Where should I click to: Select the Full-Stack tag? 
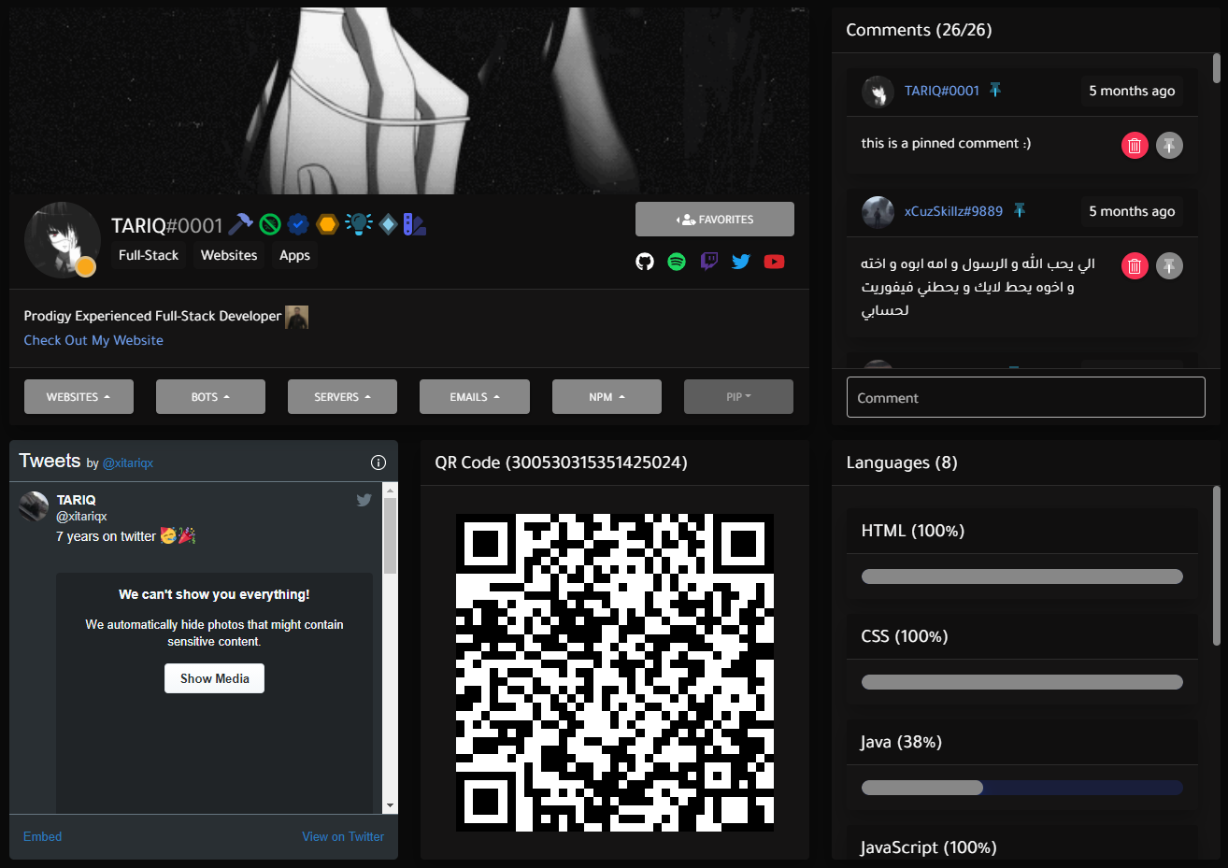(149, 255)
